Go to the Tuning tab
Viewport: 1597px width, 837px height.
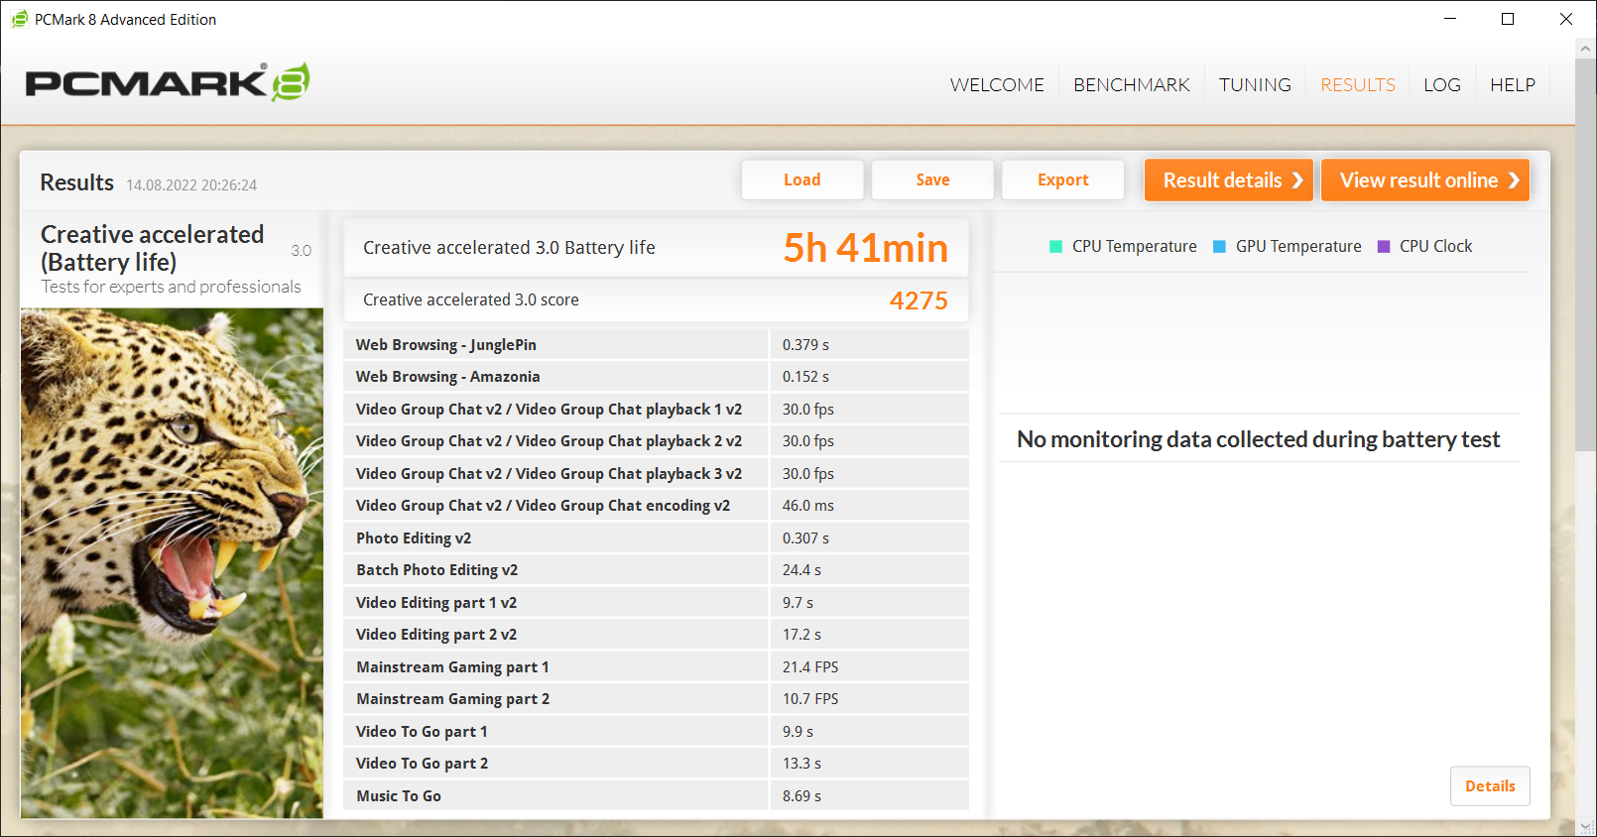(1255, 85)
